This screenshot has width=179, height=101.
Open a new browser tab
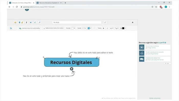(65, 3)
